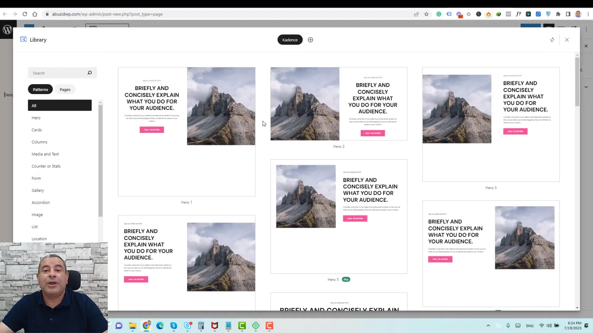The image size is (593, 333).
Task: Select the Hero category filter
Action: click(x=36, y=117)
